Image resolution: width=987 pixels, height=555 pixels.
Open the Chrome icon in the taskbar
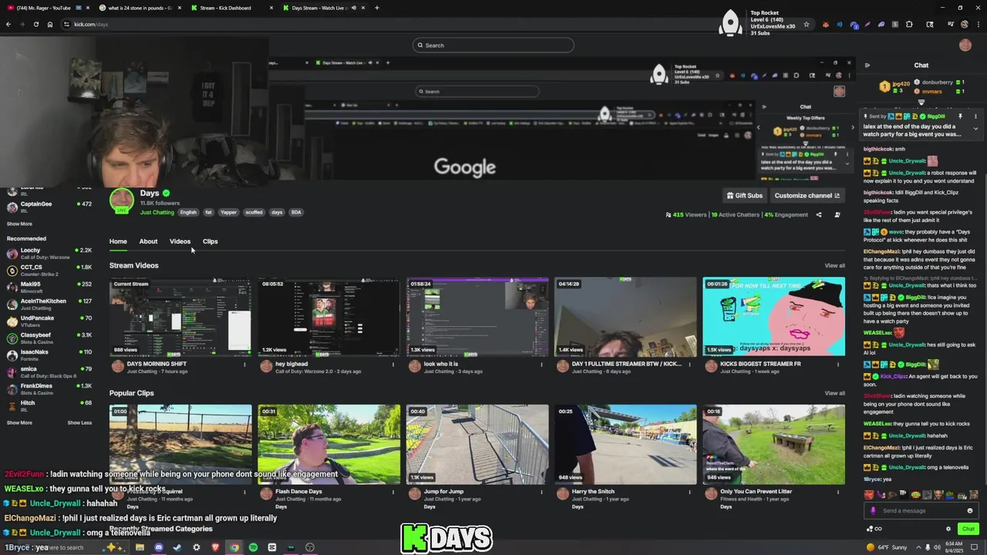pos(234,547)
